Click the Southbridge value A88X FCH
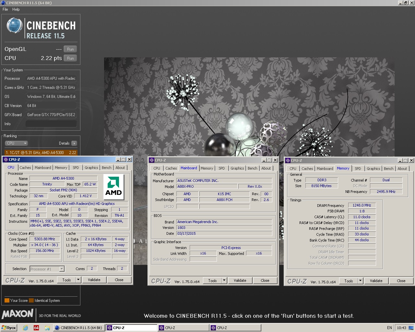This screenshot has height=332, width=415. pyautogui.click(x=224, y=200)
